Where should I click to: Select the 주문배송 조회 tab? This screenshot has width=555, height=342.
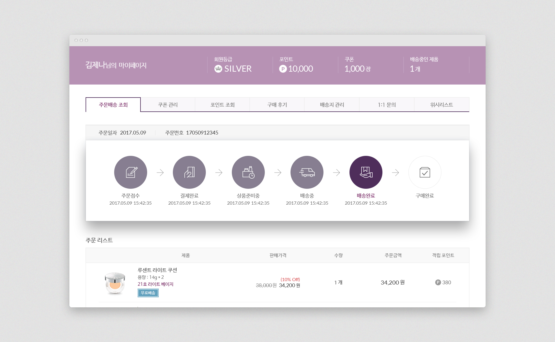pos(113,105)
